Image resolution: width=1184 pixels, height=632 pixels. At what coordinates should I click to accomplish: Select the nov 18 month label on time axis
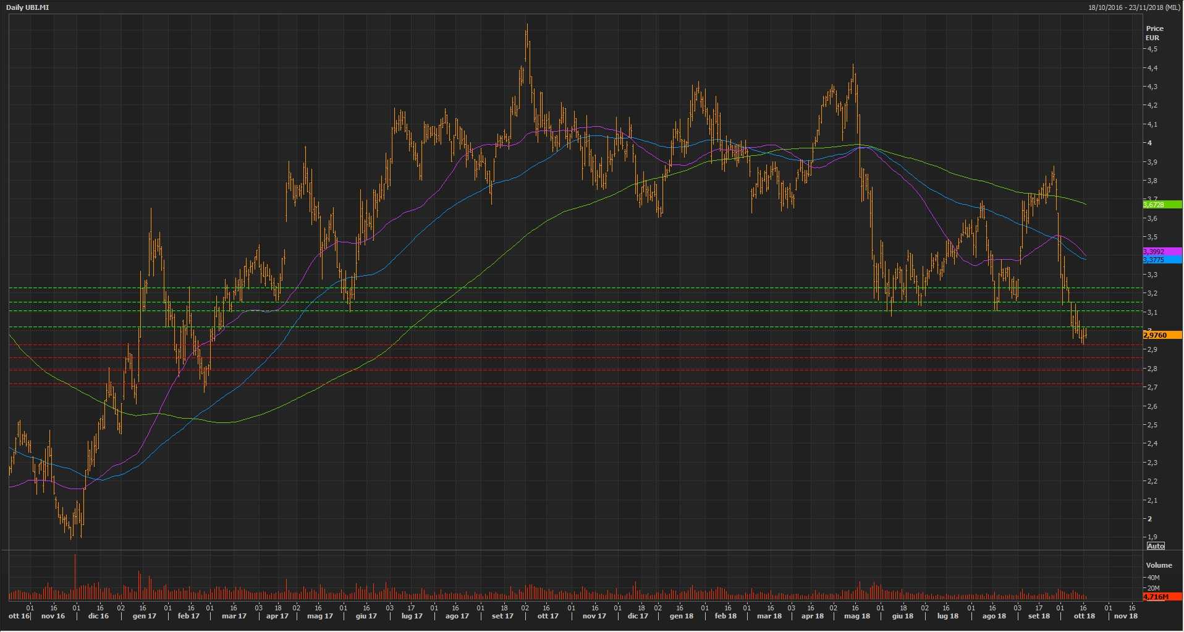pyautogui.click(x=1125, y=616)
